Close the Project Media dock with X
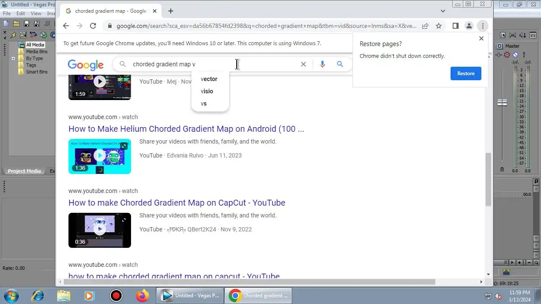Viewport: 541px width, 304px height. point(5,33)
